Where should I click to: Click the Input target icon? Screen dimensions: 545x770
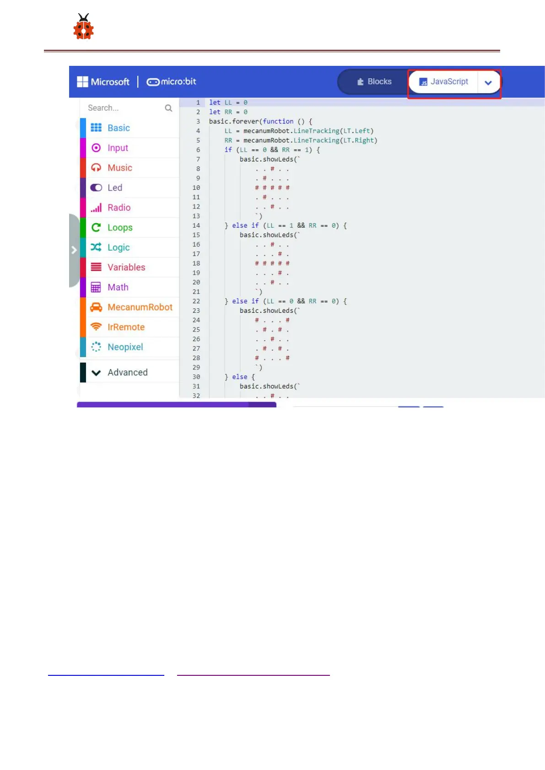coord(96,148)
